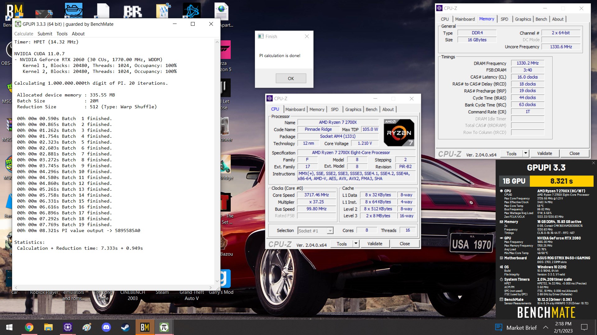597x335 pixels.
Task: Select SPD tab in upper CPU-Z window
Action: [504, 19]
